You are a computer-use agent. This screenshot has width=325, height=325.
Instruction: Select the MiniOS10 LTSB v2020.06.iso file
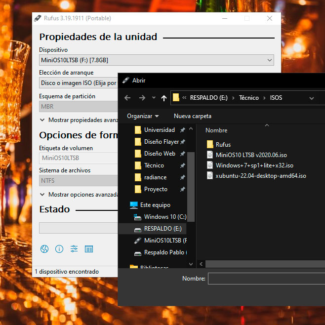pos(251,155)
